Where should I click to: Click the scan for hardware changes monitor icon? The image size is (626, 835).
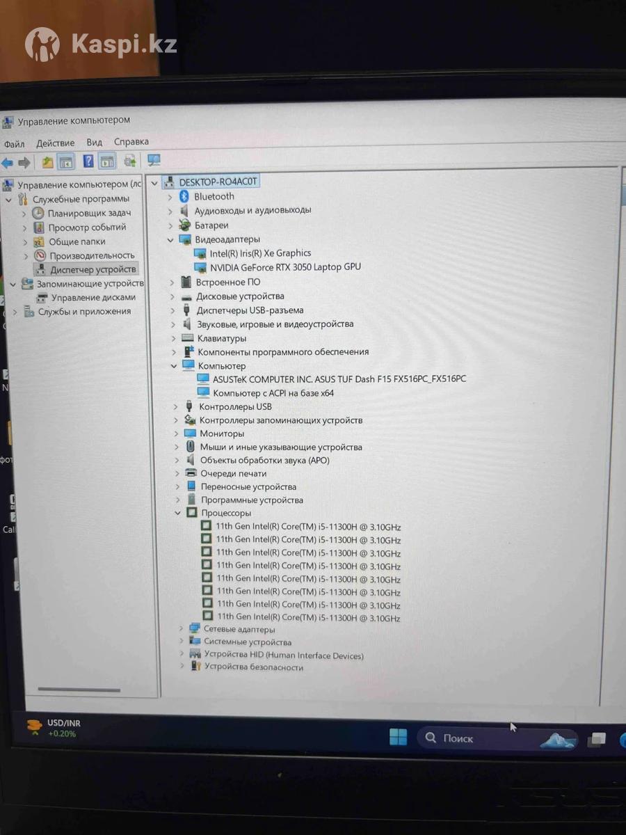pos(154,161)
